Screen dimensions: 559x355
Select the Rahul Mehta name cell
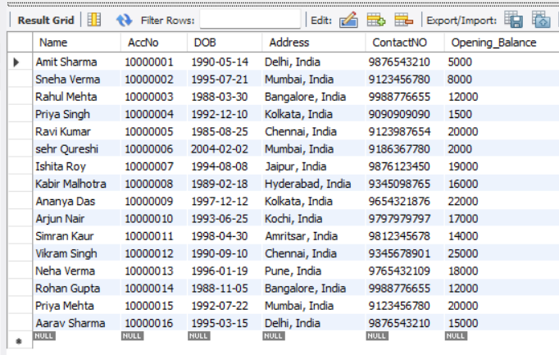[x=77, y=97]
